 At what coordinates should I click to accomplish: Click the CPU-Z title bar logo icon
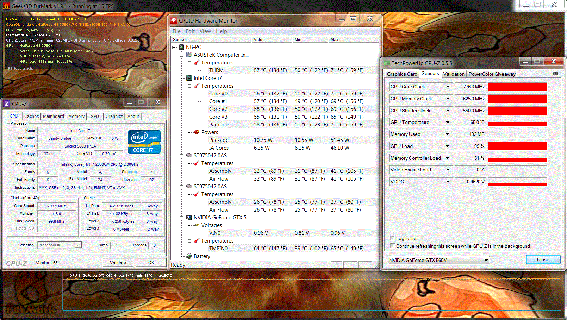coord(7,104)
